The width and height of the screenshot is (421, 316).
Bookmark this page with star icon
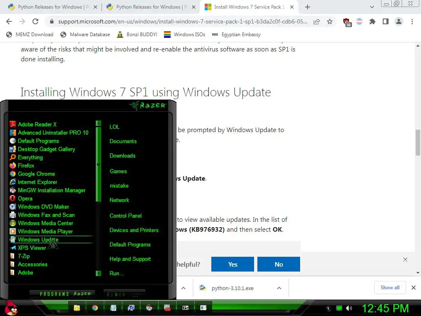coord(330,21)
